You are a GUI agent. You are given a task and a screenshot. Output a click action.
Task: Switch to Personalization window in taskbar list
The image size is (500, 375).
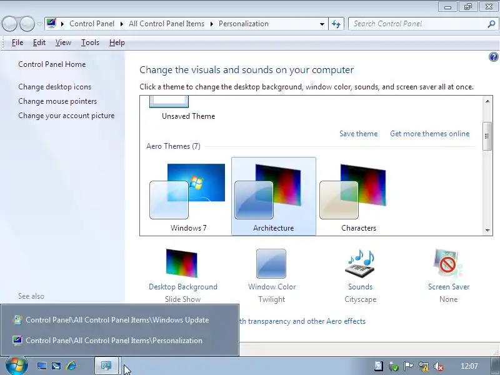[119, 340]
